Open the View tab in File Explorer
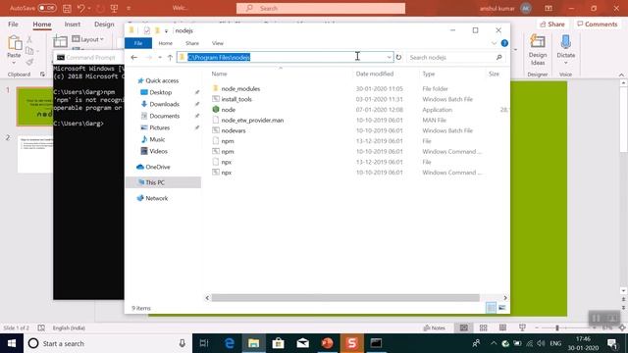The height and width of the screenshot is (353, 628). [218, 43]
